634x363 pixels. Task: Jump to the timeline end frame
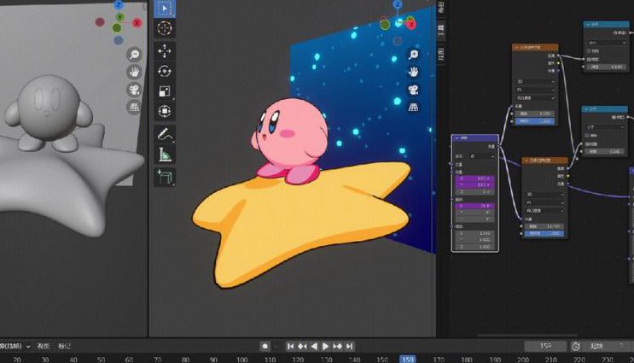coord(349,346)
